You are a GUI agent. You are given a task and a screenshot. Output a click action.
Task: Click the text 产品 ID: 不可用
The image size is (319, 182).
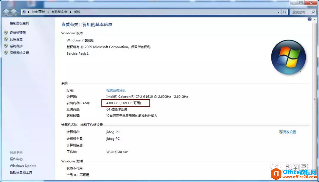(78, 175)
